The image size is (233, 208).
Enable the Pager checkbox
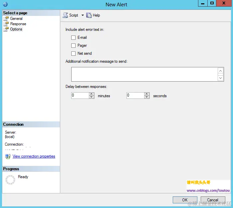tap(74, 45)
